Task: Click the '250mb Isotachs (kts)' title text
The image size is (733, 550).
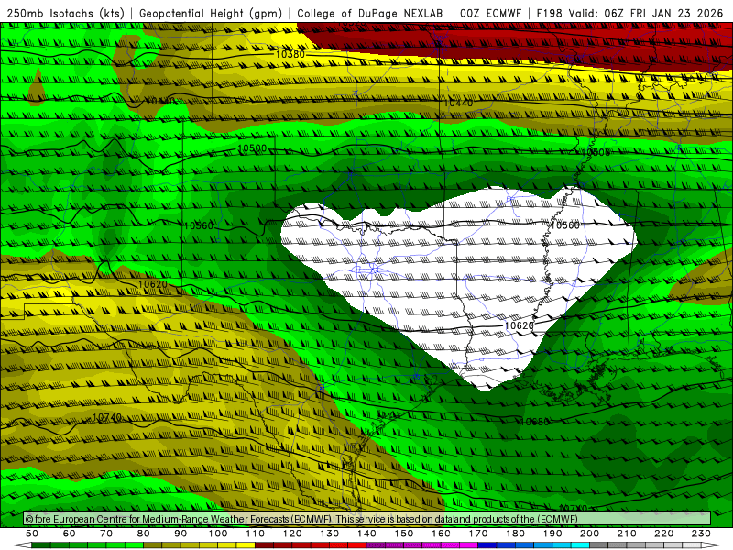Action: [65, 14]
